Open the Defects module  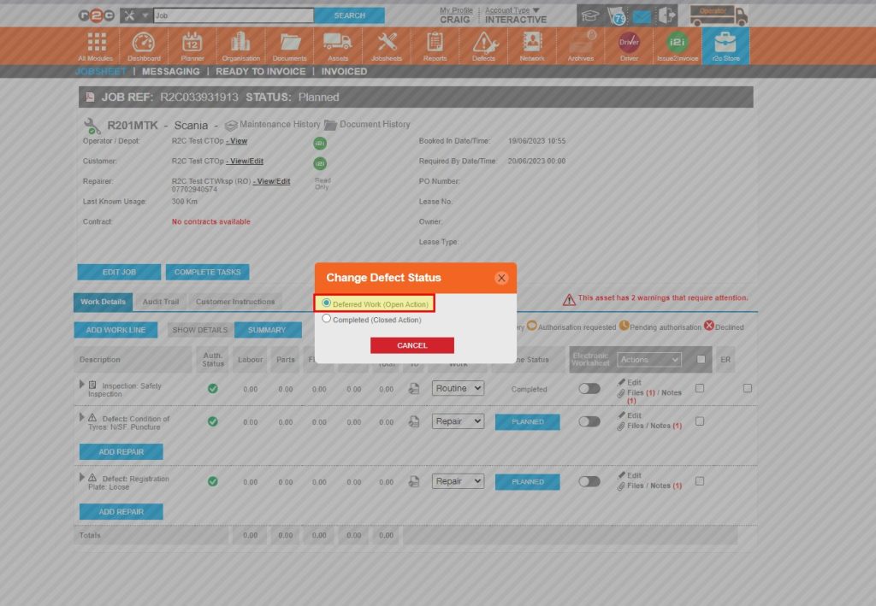pos(483,44)
